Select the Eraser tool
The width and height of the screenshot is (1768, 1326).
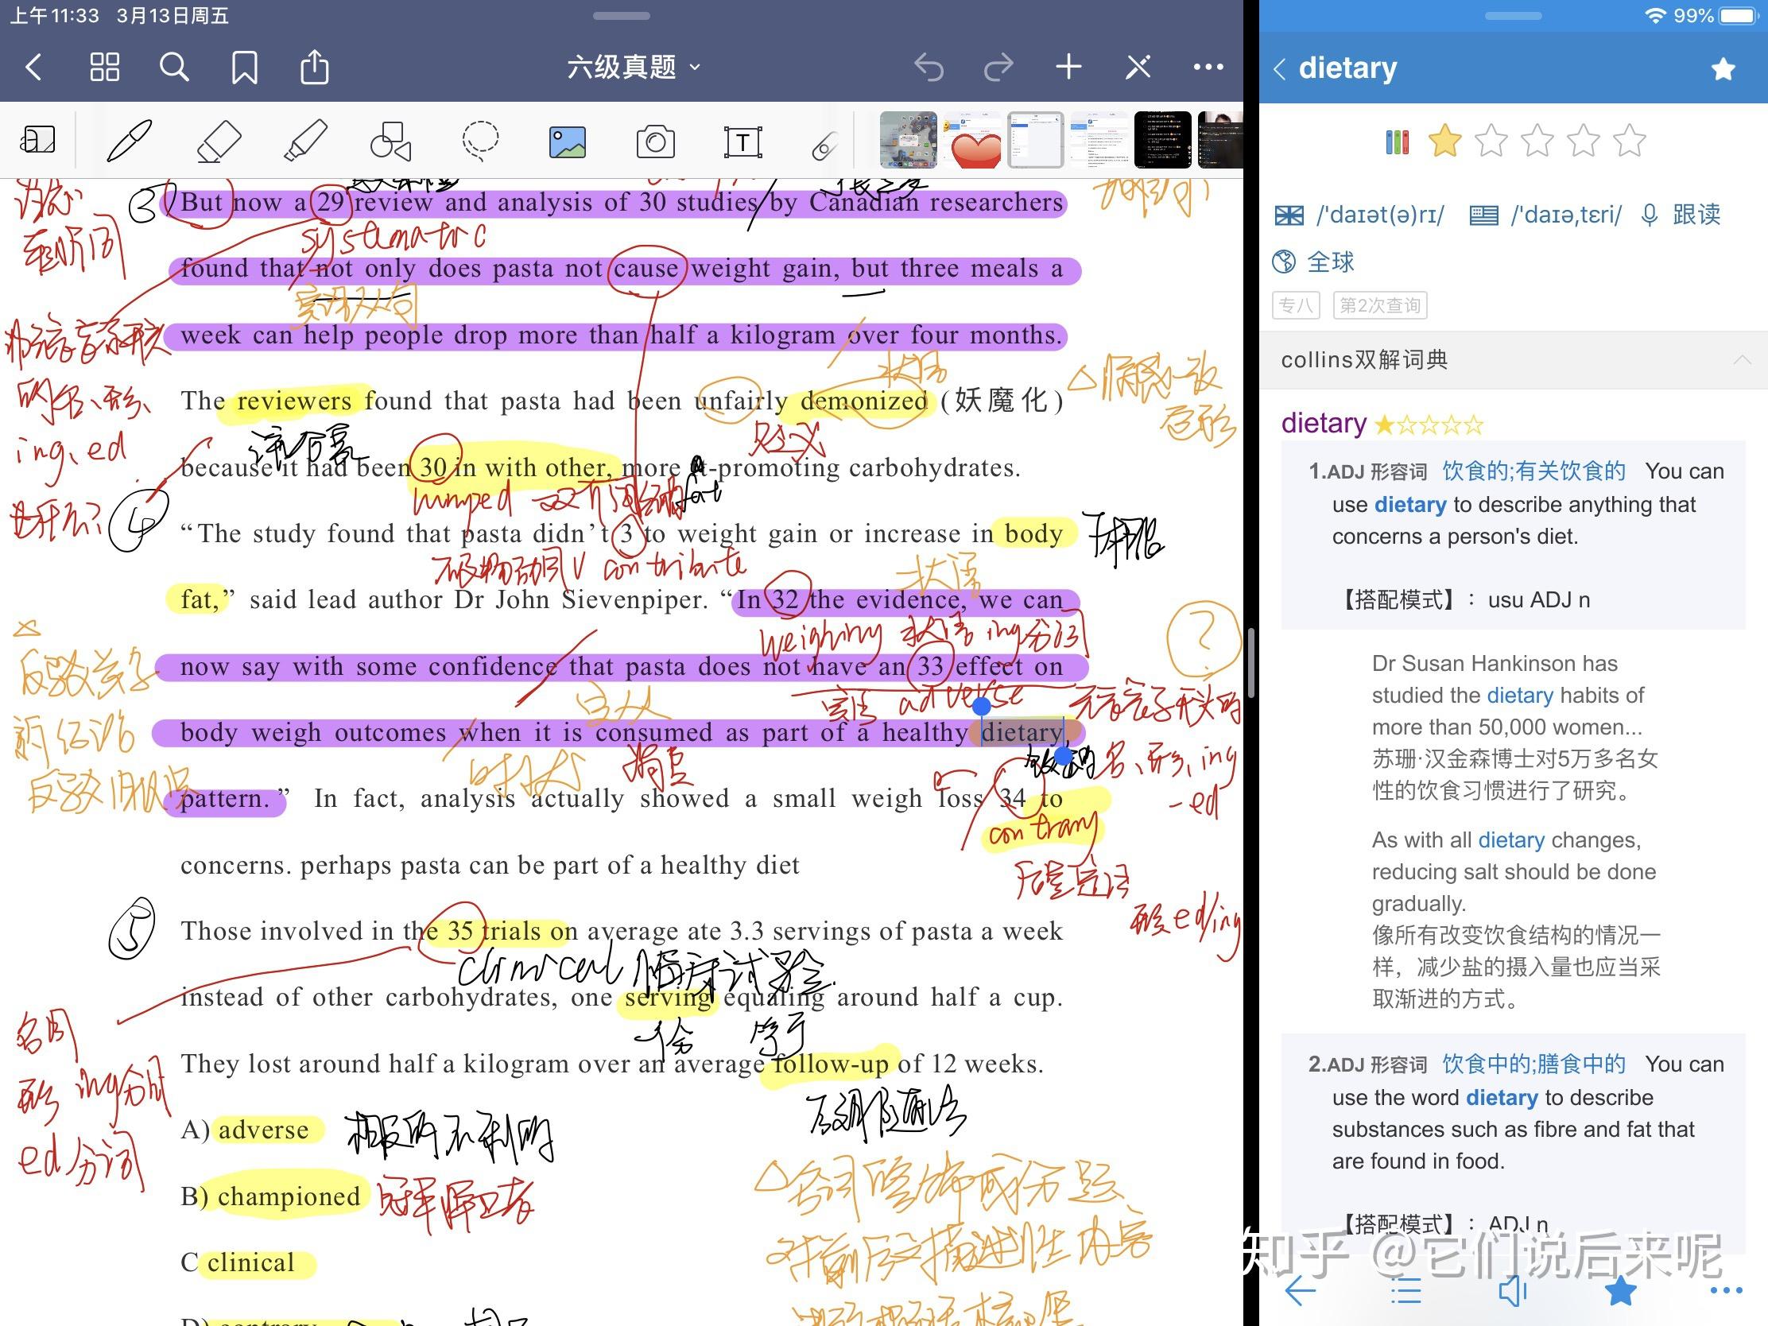tap(218, 141)
